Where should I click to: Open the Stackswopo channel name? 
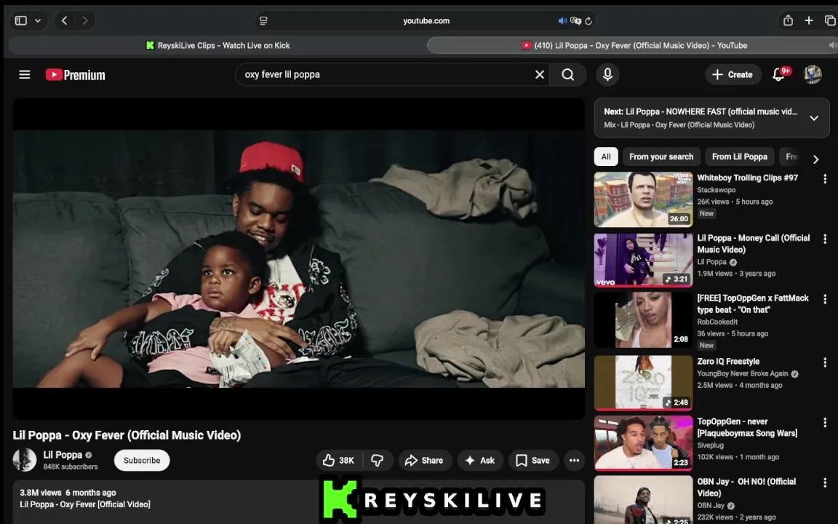coord(716,190)
